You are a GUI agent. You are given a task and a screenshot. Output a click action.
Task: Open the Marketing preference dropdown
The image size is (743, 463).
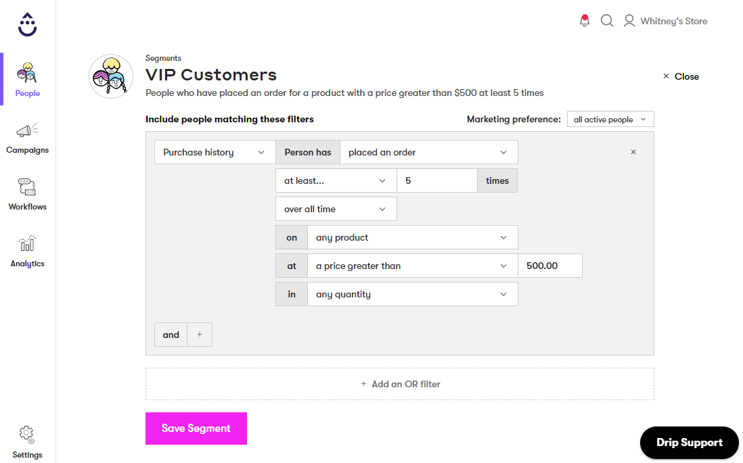point(610,119)
